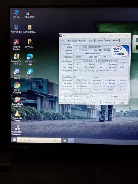Launch VLC media player shortcut
The height and width of the screenshot is (184, 138).
click(17, 116)
